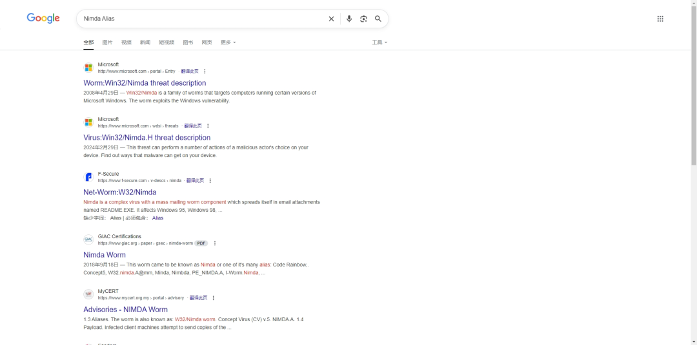Open three-dot menu for MyCERT result
Screen dimensions: 697x345
(213, 298)
